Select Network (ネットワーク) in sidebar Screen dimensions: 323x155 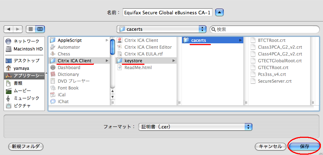tap(24, 41)
